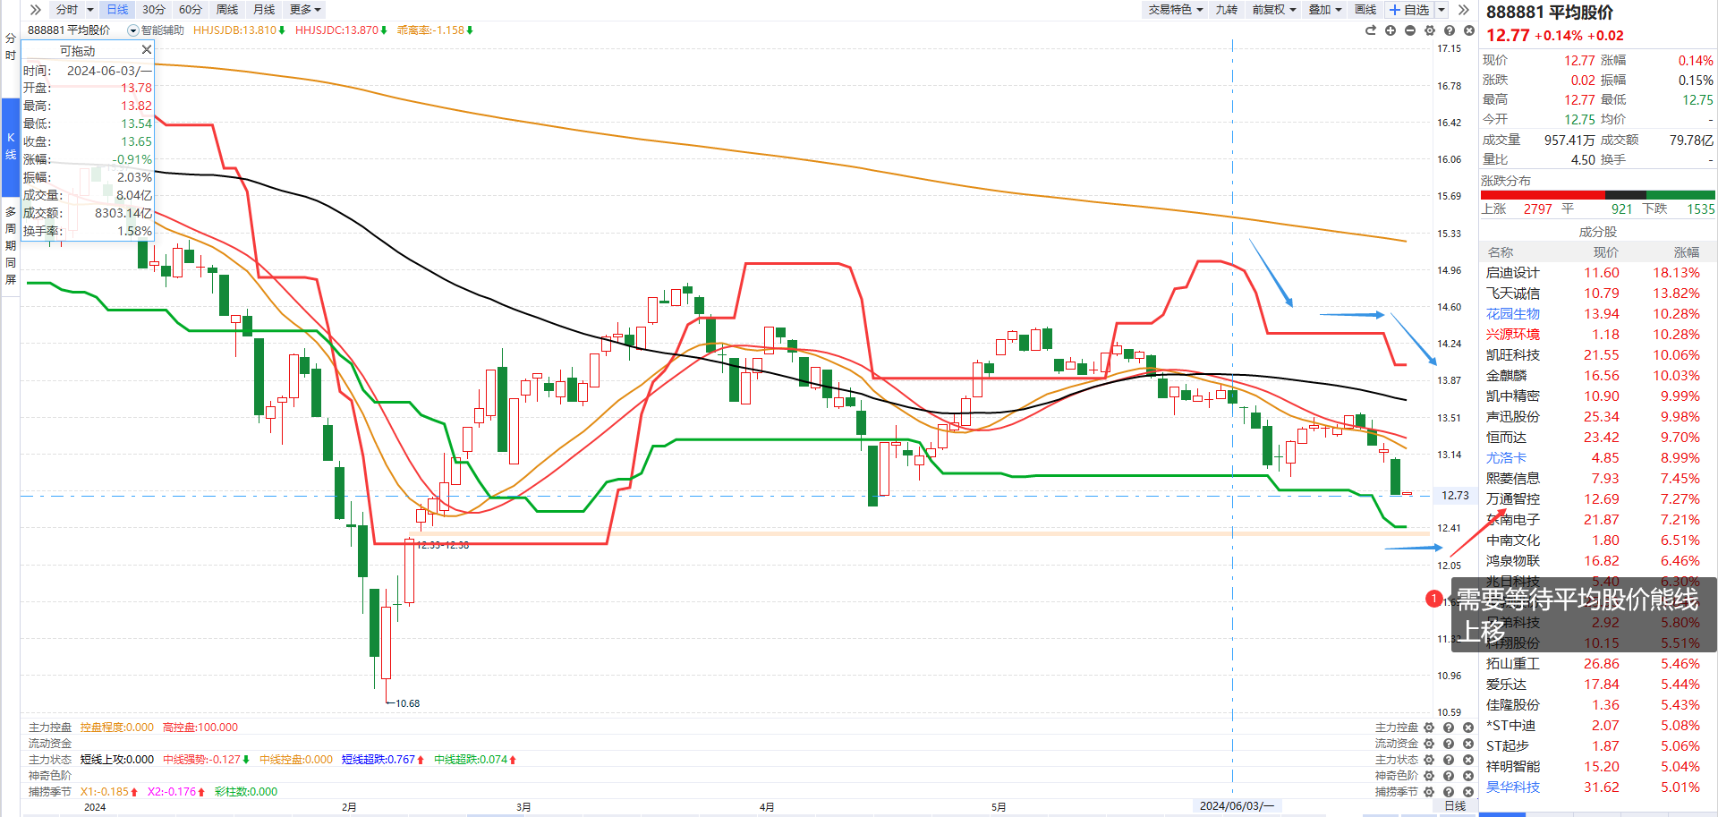Expand right toolbar double-chevron icon
The width and height of the screenshot is (1718, 817).
pyautogui.click(x=1463, y=10)
